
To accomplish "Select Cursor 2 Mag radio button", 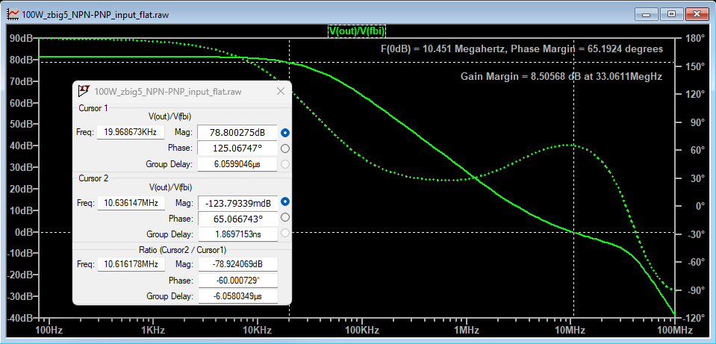I will click(285, 201).
